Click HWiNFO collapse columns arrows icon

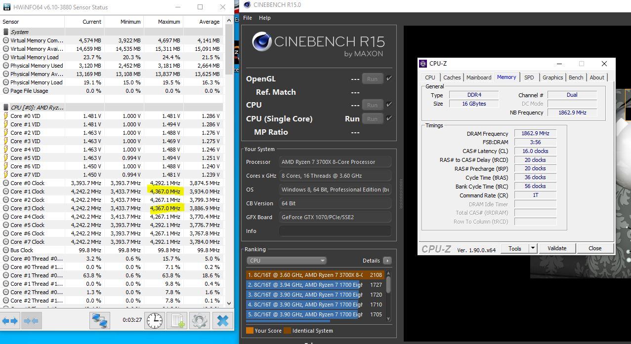click(x=31, y=321)
